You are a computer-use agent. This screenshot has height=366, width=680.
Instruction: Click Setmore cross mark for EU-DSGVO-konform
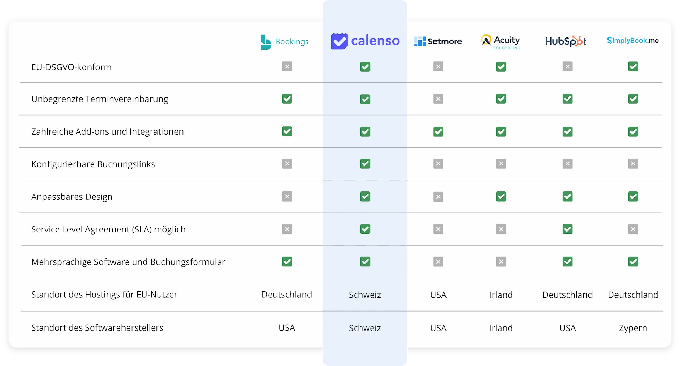pos(438,67)
